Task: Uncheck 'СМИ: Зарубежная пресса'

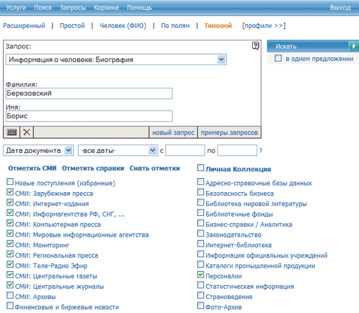Action: point(10,192)
